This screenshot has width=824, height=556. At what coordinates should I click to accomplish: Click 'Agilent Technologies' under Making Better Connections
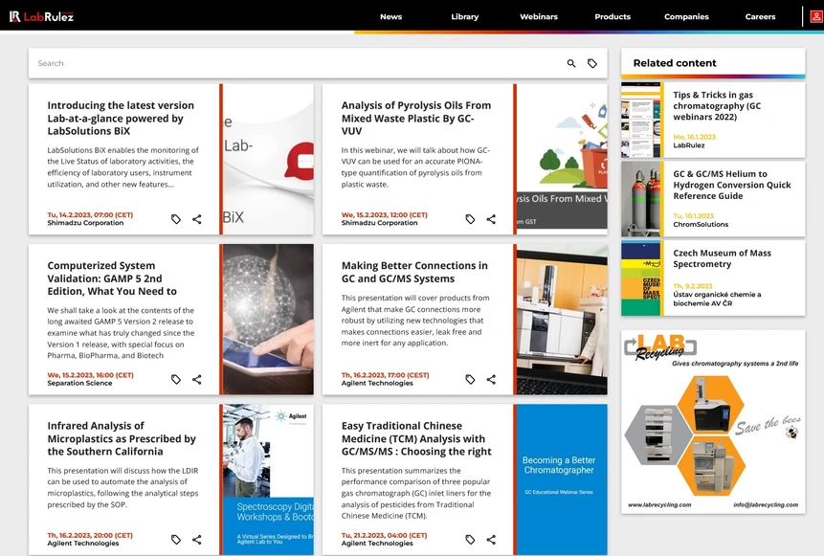click(377, 384)
